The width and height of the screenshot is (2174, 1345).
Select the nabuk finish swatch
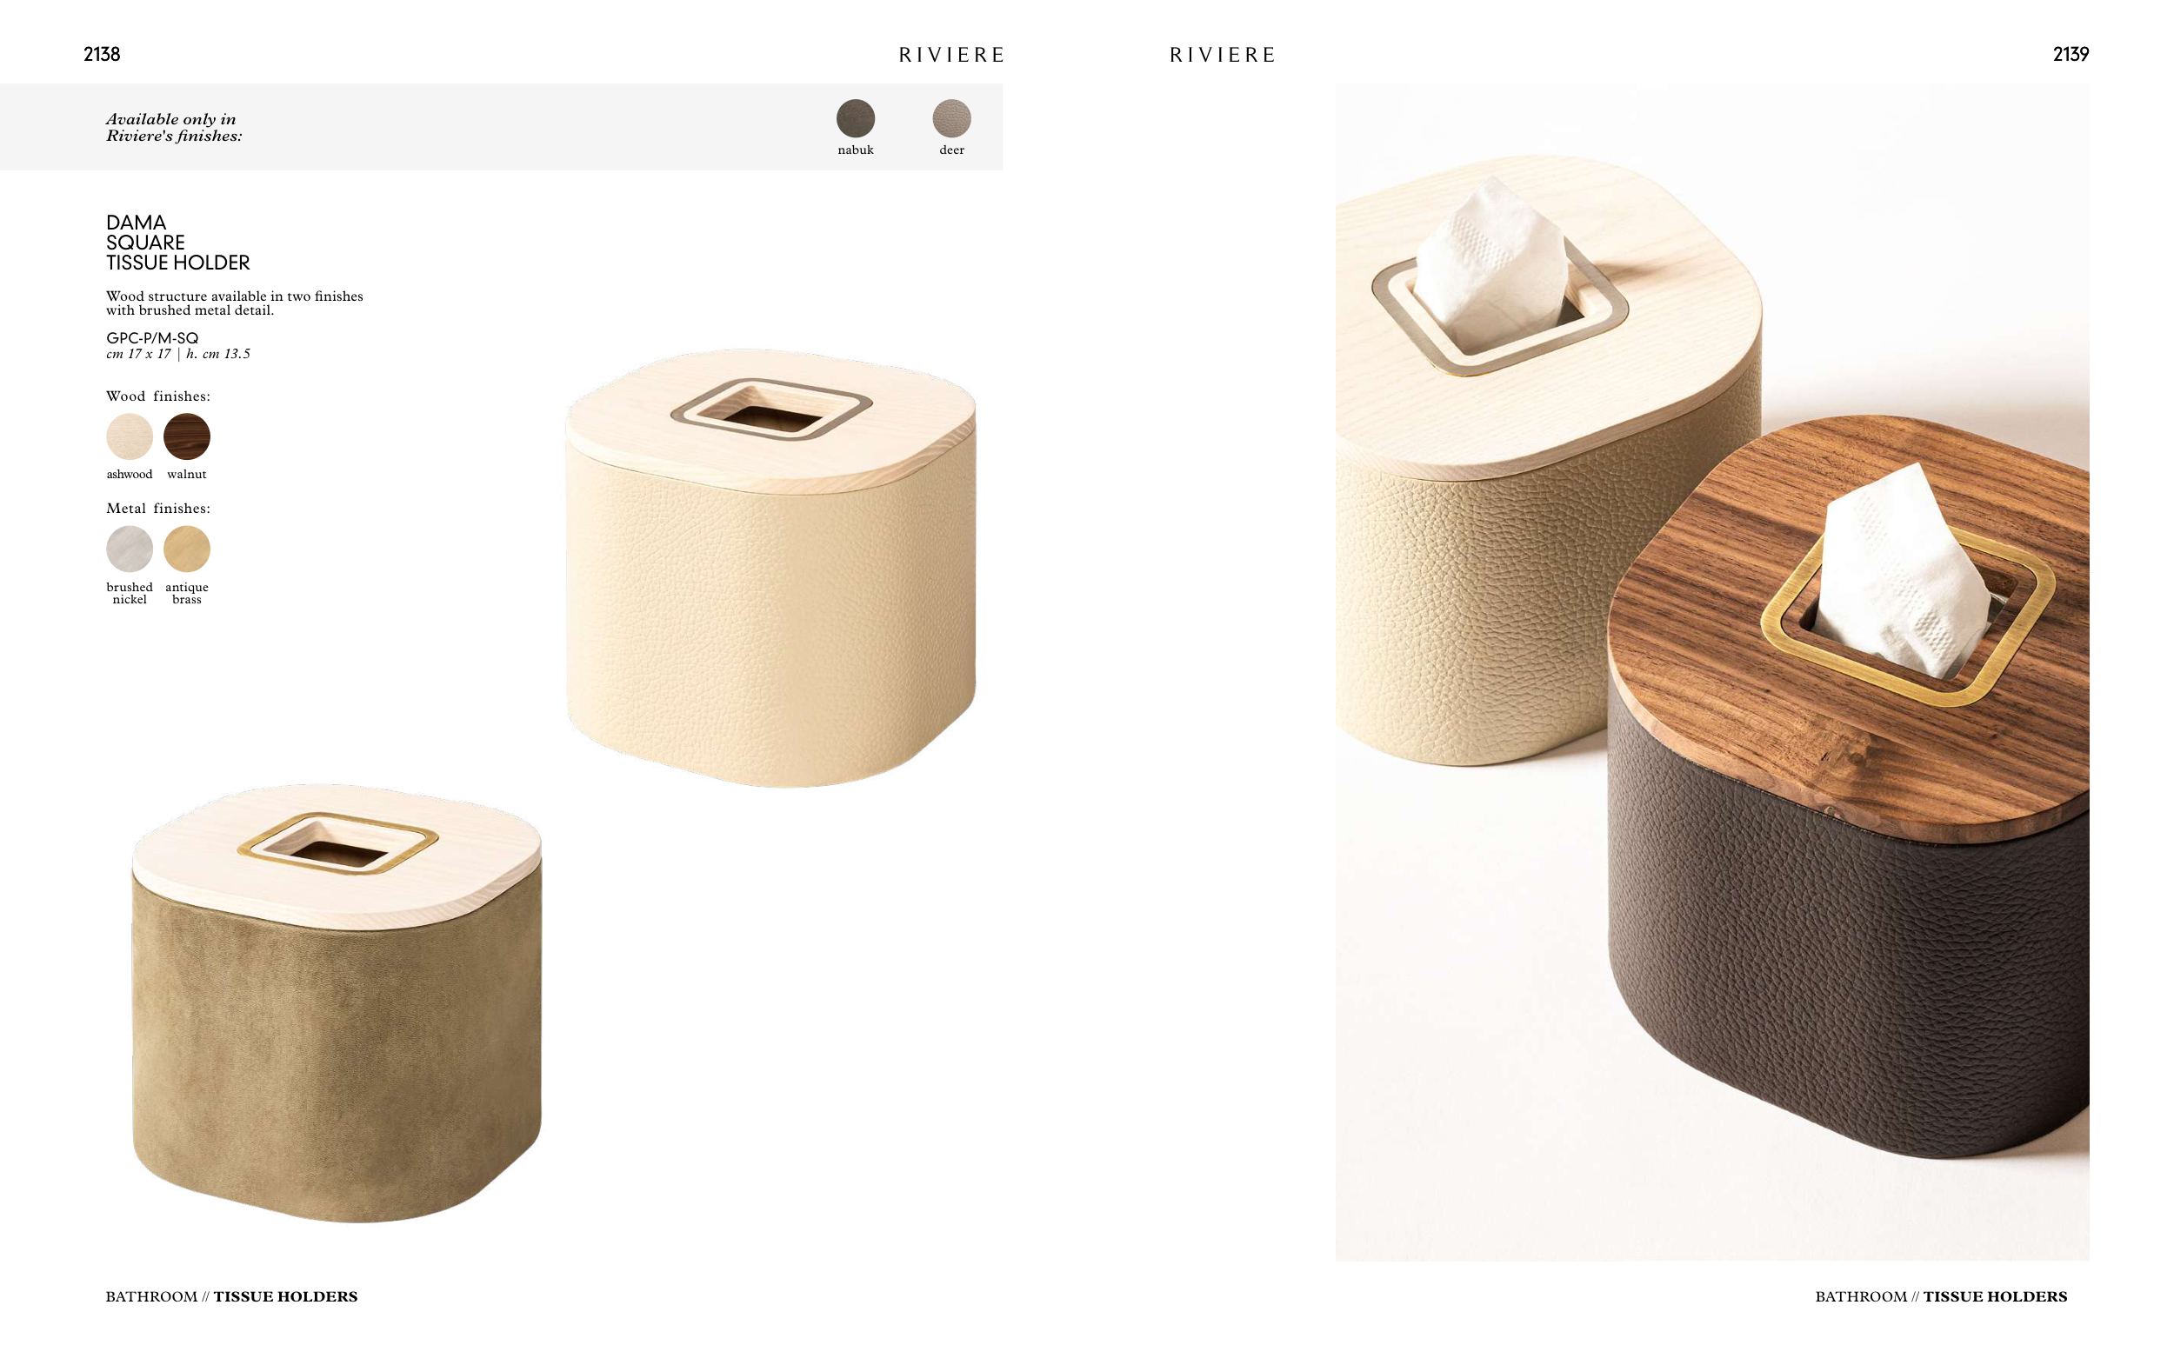855,118
